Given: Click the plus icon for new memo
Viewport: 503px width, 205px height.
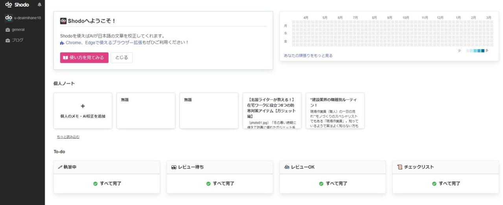Looking at the screenshot, I should (83, 106).
